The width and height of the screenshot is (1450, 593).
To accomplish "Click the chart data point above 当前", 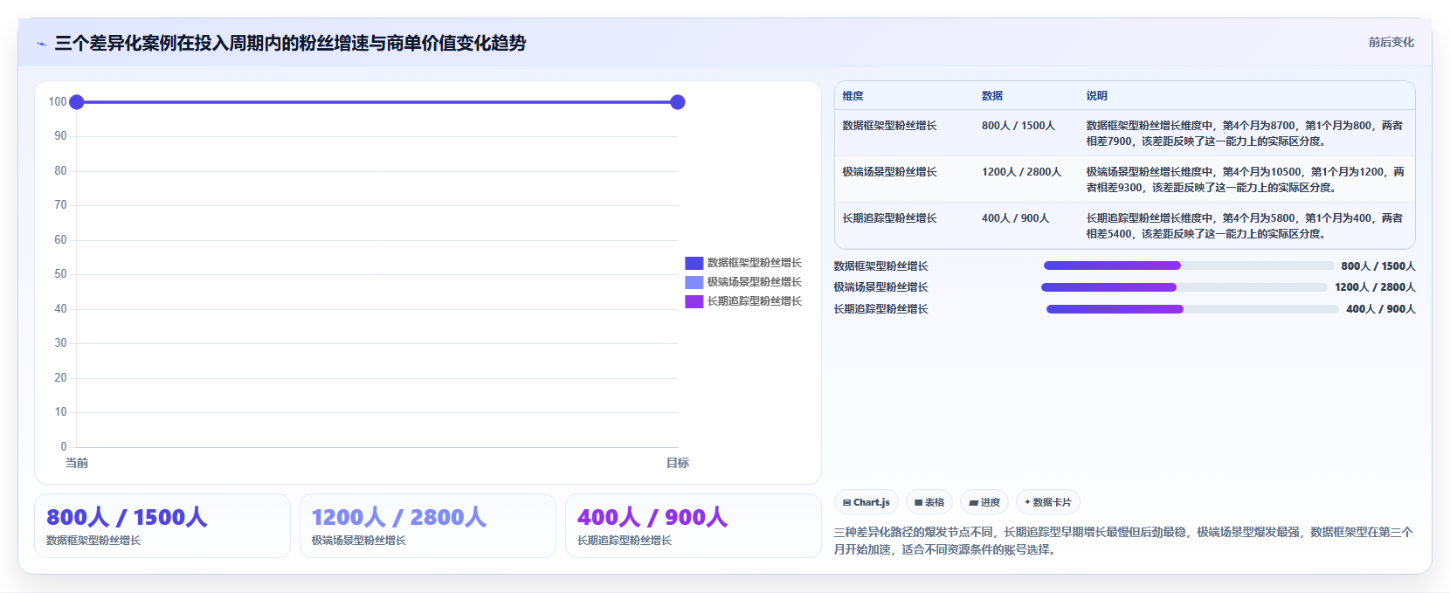I will 77,102.
